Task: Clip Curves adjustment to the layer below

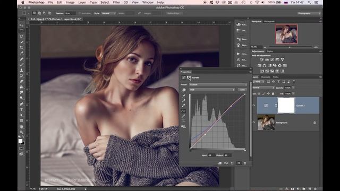Action: pos(219,163)
